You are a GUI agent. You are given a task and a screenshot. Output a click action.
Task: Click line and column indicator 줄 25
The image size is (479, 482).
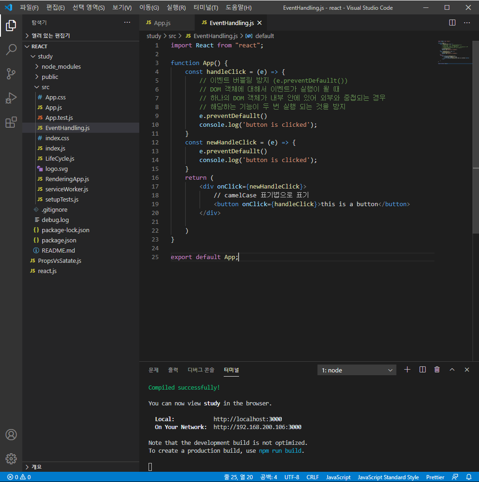click(238, 477)
